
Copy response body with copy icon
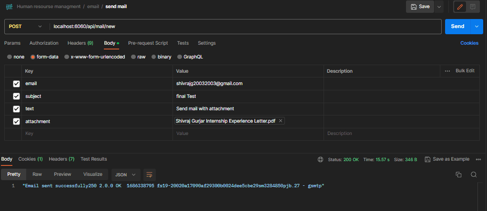click(458, 174)
